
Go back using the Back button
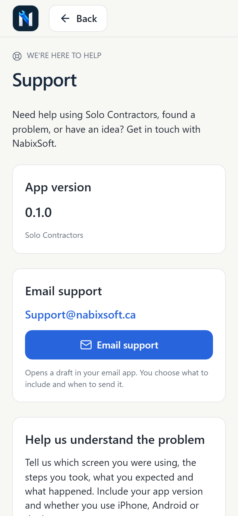[x=78, y=18]
